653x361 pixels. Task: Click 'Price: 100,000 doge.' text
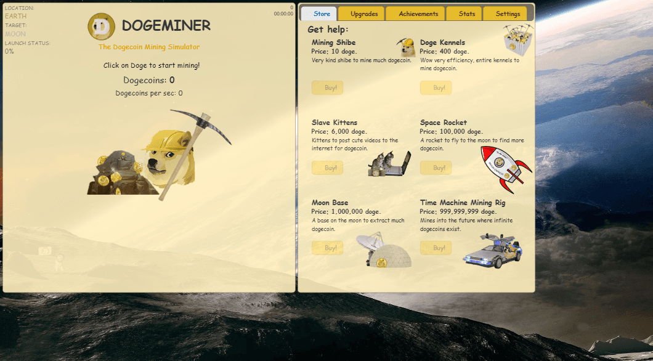[452, 132]
